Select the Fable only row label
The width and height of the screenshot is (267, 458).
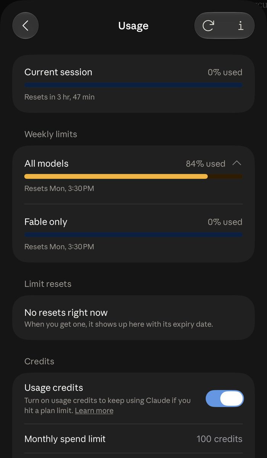(46, 222)
